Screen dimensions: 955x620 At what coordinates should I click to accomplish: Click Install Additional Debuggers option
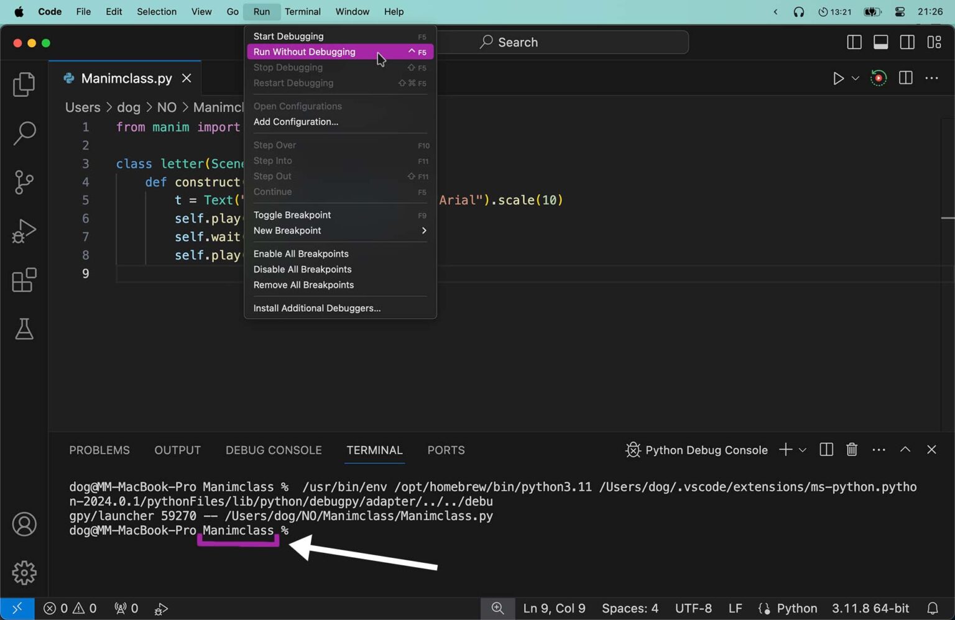point(316,308)
